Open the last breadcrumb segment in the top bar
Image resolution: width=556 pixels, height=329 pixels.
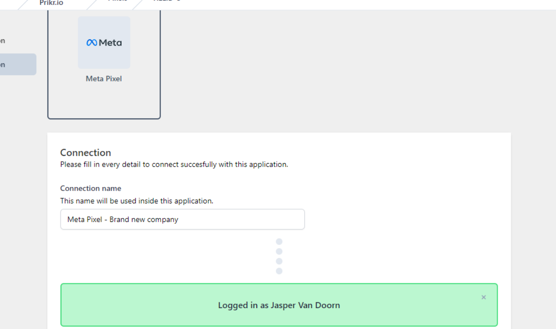[166, 1]
